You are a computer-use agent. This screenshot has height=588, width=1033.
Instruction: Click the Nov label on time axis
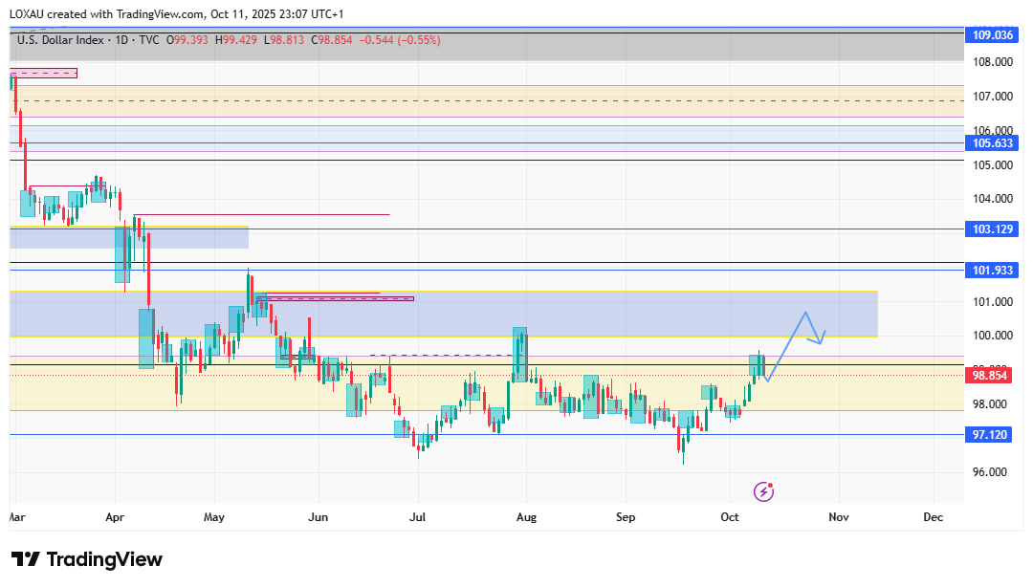click(x=839, y=517)
